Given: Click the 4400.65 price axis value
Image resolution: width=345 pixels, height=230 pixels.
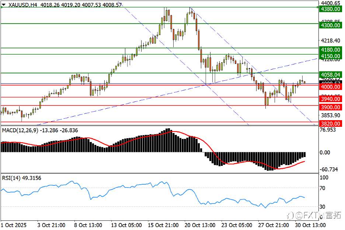Looking at the screenshot, I should [x=331, y=3].
